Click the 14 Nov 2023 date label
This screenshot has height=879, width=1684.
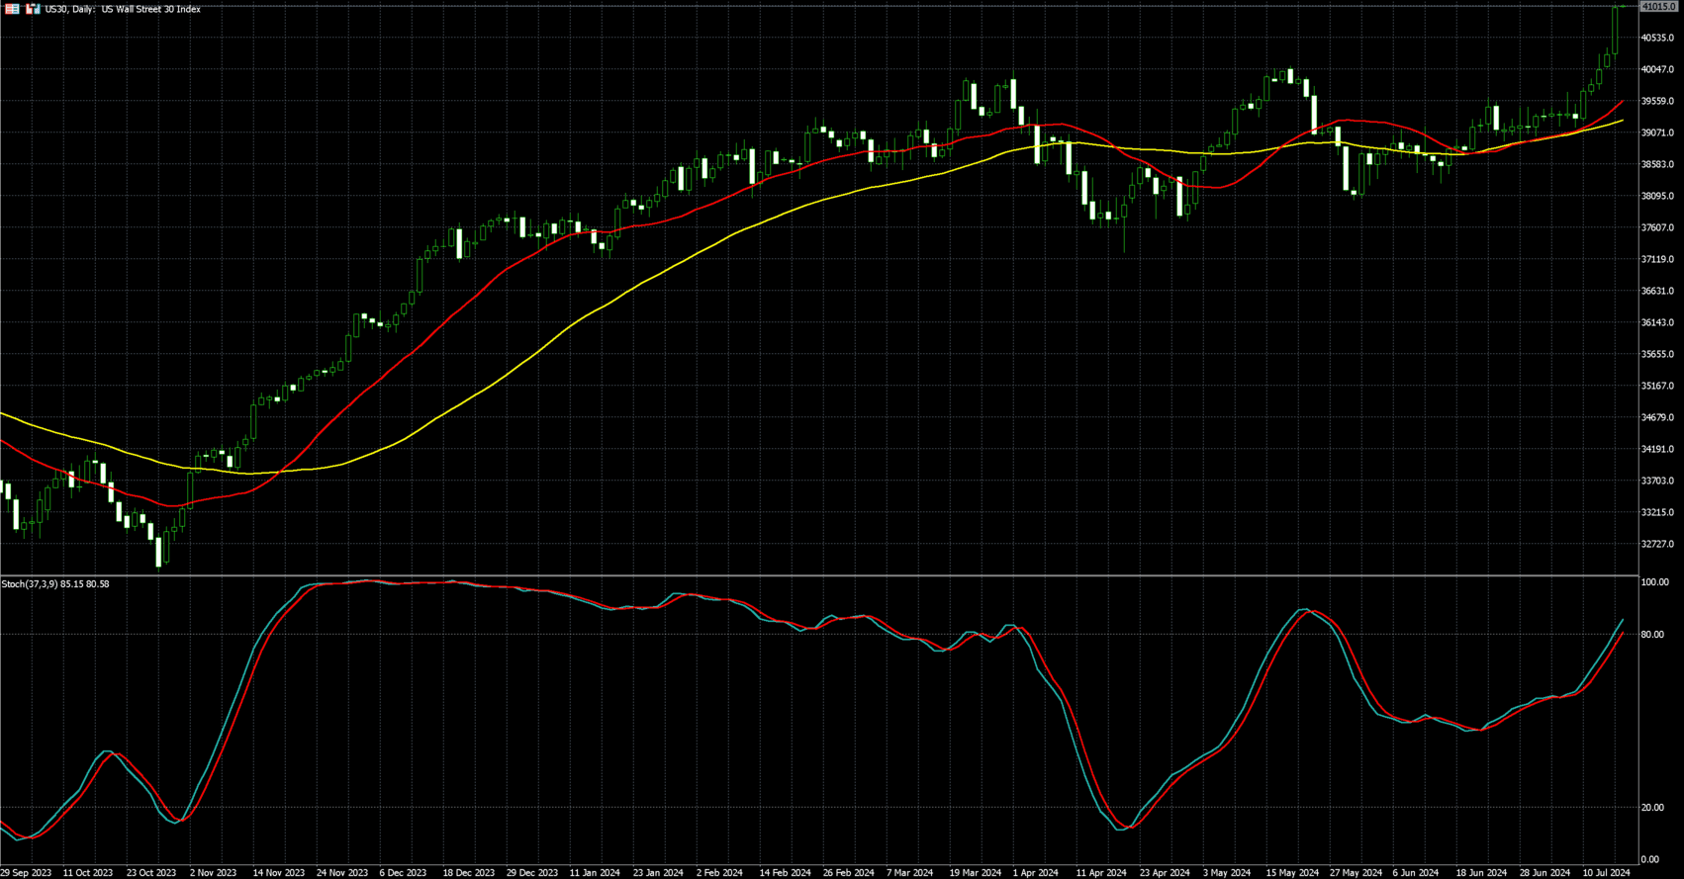tap(278, 872)
